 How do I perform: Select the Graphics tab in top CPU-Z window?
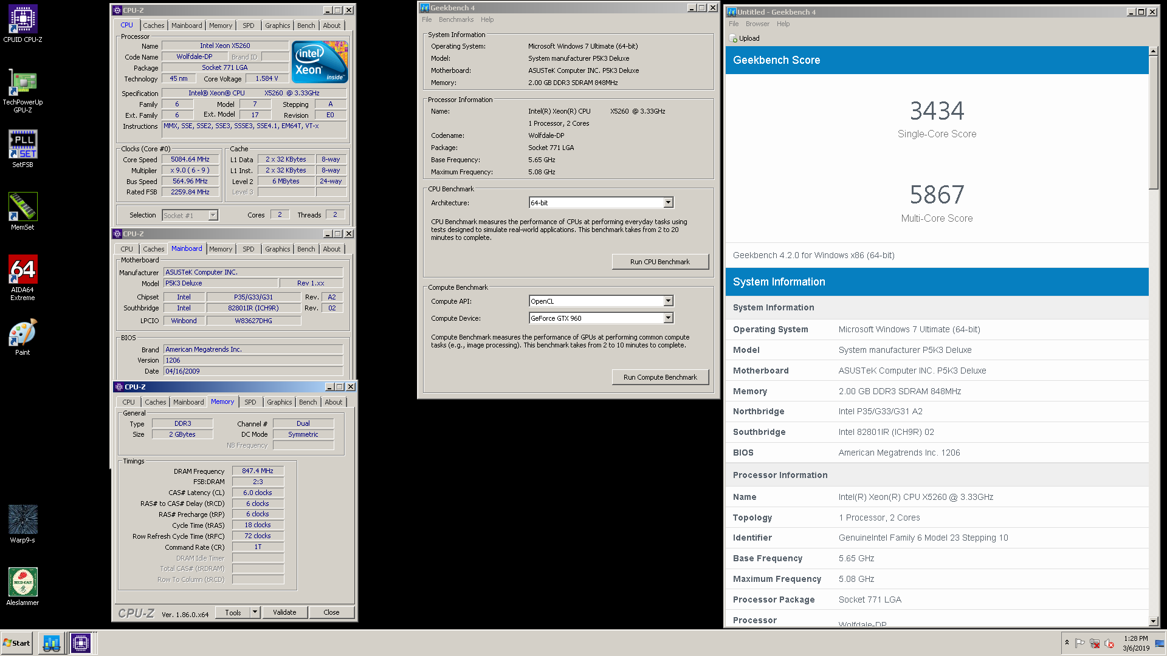(x=278, y=26)
